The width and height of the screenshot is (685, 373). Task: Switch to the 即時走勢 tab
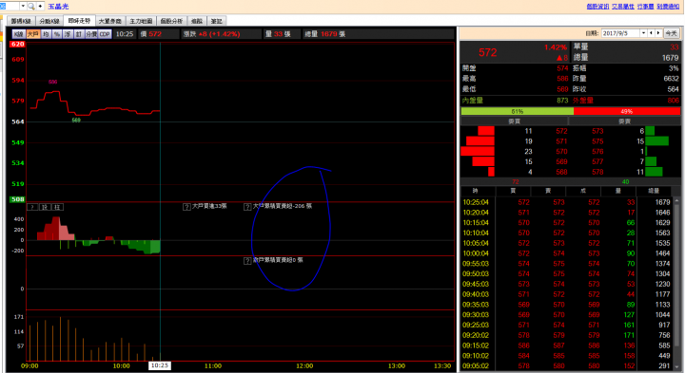point(80,21)
